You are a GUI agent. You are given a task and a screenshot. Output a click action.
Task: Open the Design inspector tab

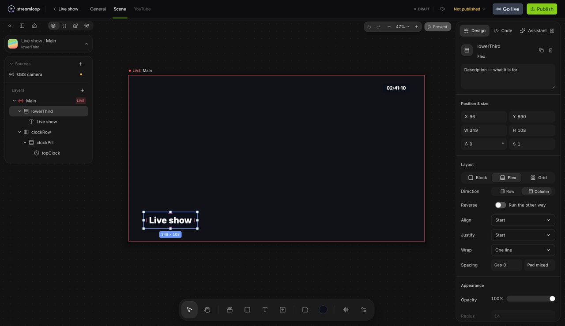click(475, 30)
